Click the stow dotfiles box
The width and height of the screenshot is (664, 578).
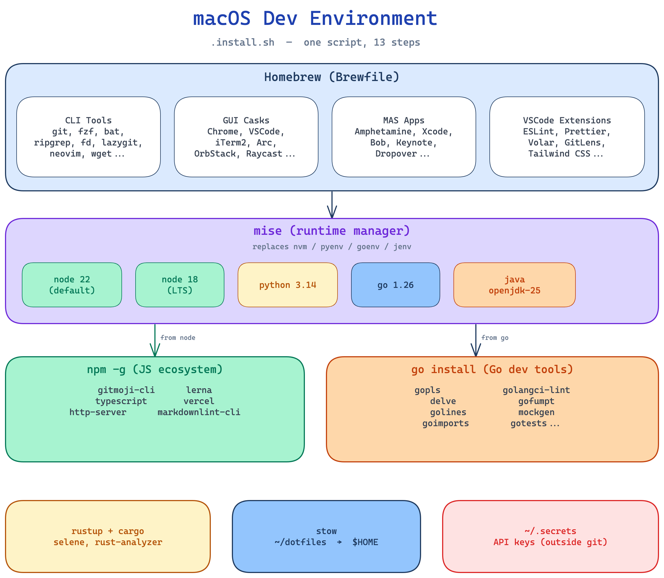[326, 537]
